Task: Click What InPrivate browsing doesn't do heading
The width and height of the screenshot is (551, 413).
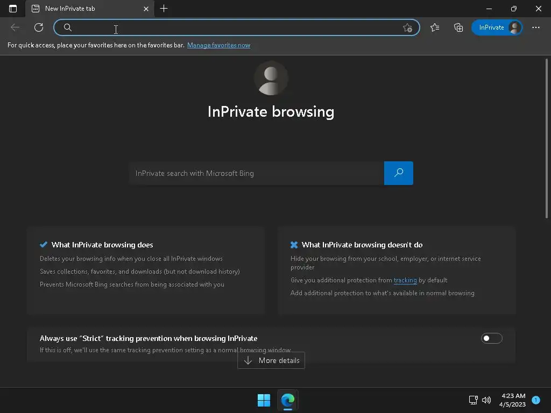Action: (362, 245)
